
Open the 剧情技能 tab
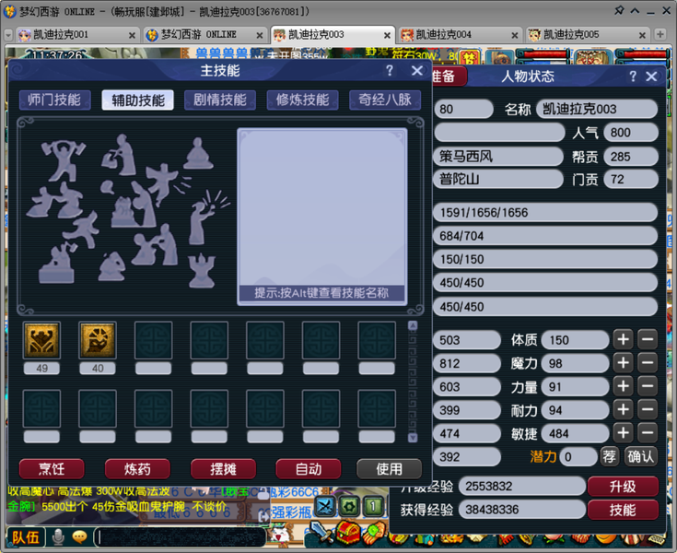[220, 100]
